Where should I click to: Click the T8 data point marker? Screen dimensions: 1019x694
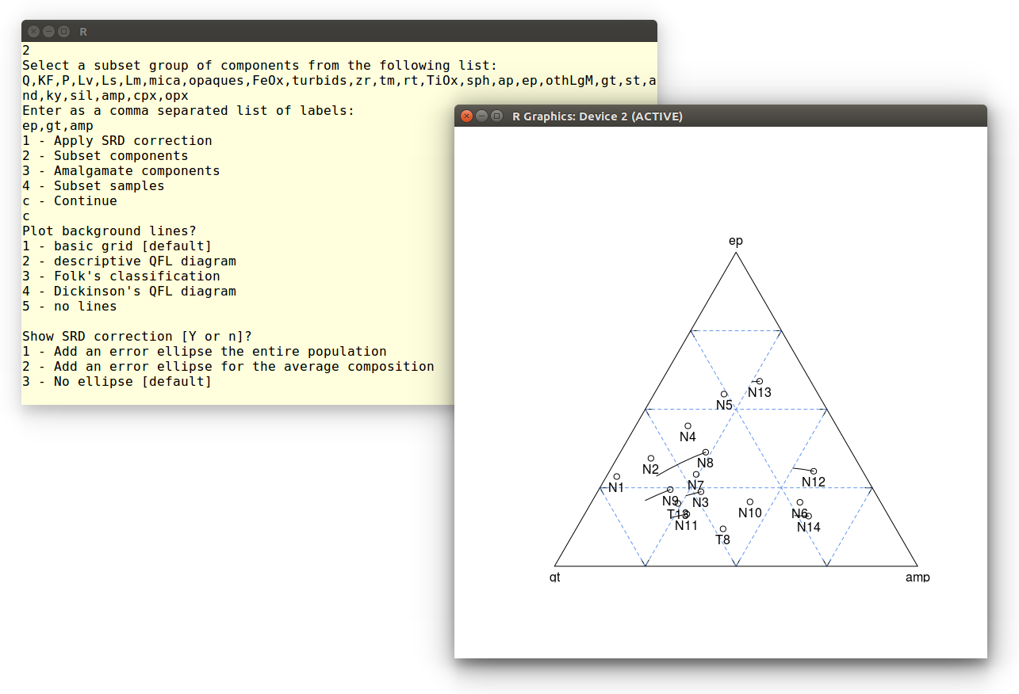[722, 529]
